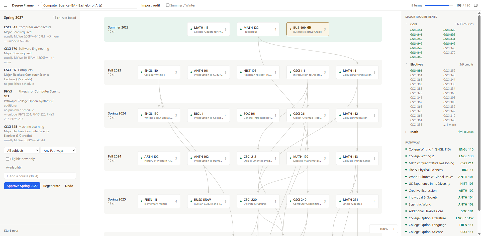
Task: Focus the Add a course field
Action: [40, 176]
